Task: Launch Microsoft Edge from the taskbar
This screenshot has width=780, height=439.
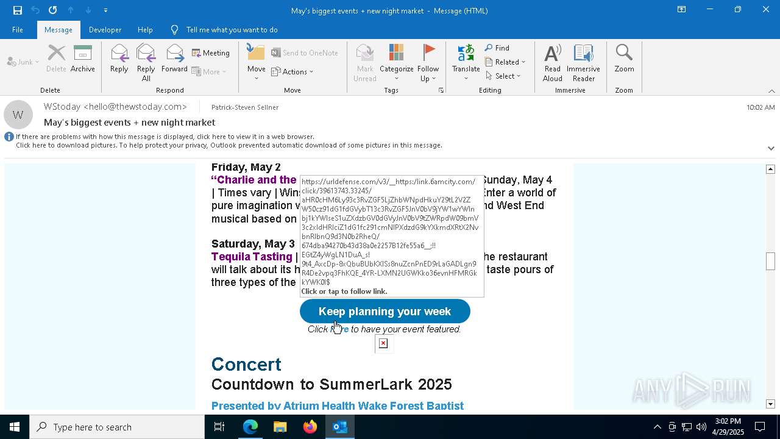Action: (x=250, y=427)
